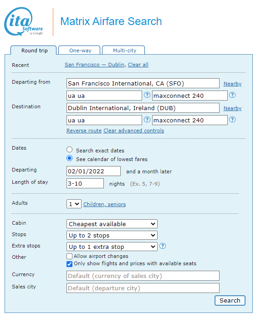
Task: Open the Stops dropdown
Action: [x=112, y=235]
